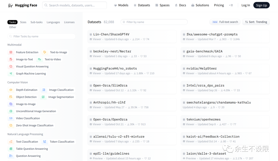Click the Log In link
The width and height of the screenshot is (278, 161).
(x=246, y=5)
